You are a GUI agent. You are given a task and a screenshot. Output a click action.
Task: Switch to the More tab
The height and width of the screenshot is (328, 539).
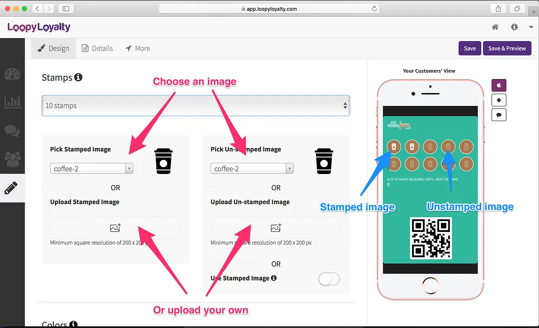[138, 49]
